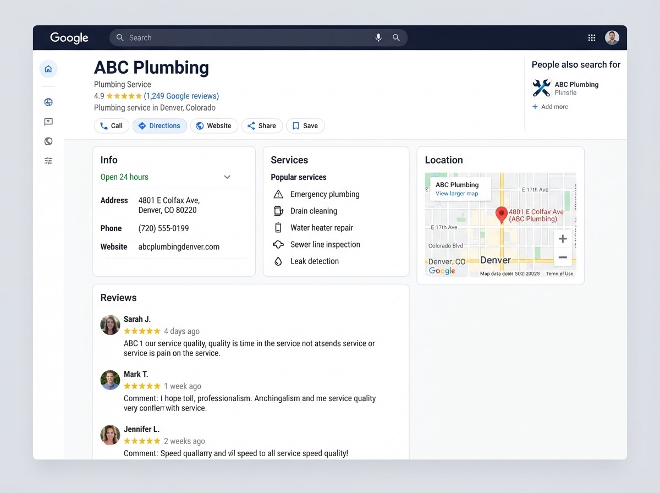Click the magnifier icon right of the microphone
The height and width of the screenshot is (493, 660).
(x=396, y=37)
